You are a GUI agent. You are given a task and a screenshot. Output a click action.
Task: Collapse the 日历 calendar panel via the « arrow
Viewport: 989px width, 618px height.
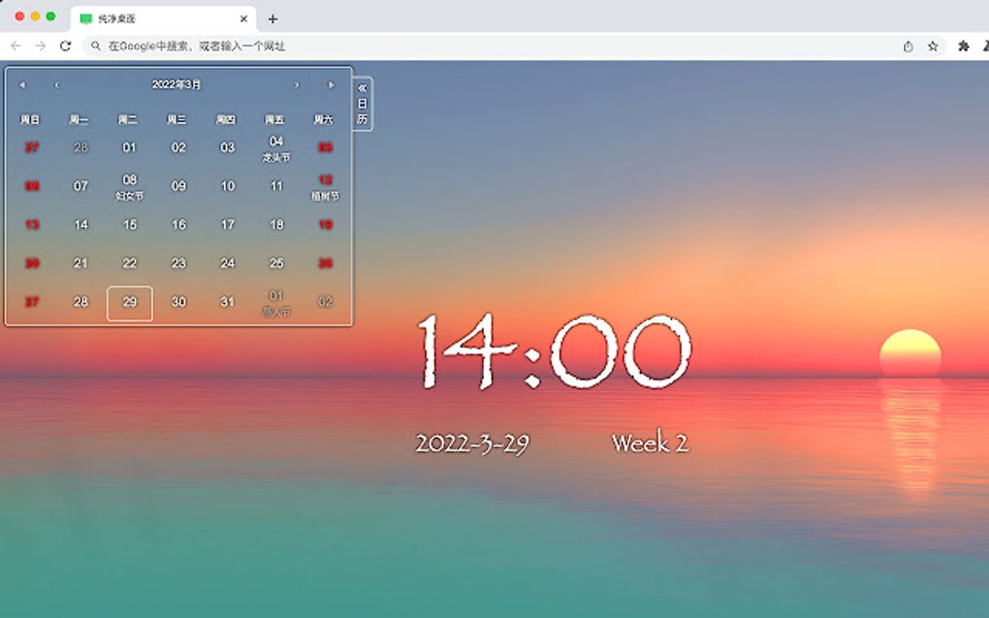point(362,89)
